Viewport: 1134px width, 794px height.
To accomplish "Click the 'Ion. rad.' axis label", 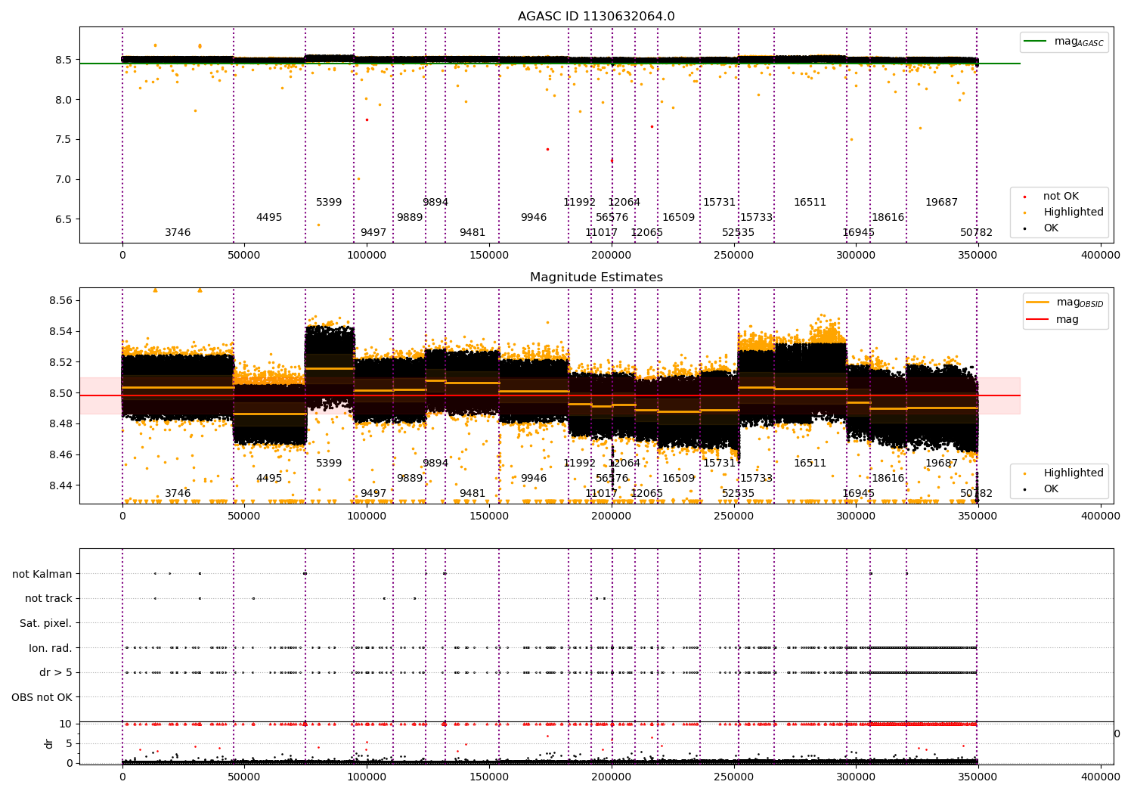I will [50, 648].
